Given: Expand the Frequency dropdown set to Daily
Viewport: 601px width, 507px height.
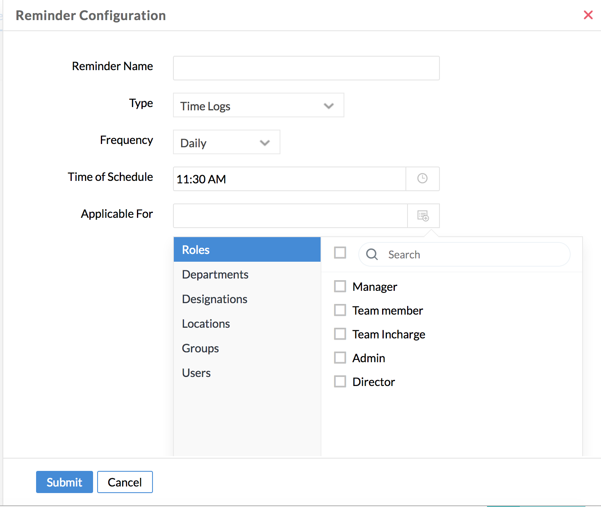Looking at the screenshot, I should click(226, 142).
